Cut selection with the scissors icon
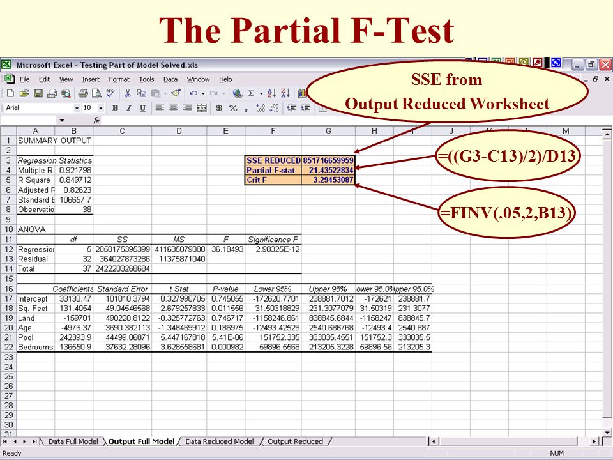 [128, 93]
